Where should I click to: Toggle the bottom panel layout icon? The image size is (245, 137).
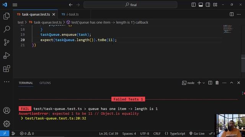pos(201,5)
